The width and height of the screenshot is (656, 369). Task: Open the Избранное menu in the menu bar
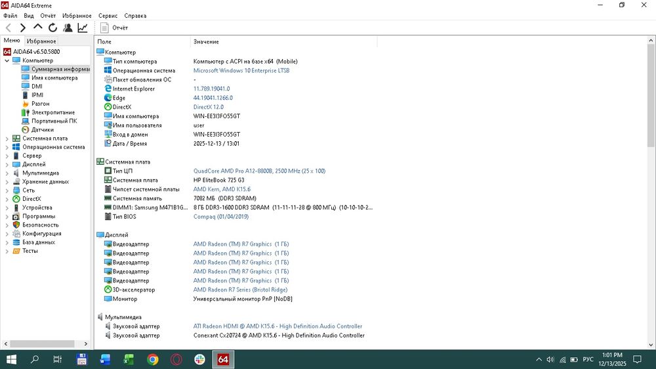point(77,16)
